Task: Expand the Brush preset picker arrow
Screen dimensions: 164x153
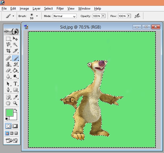Action: tap(37, 16)
